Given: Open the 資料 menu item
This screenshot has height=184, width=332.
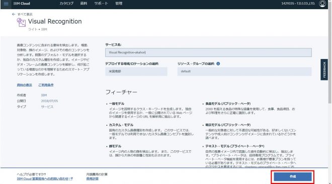Looking at the screenshot, I should [x=84, y=4].
